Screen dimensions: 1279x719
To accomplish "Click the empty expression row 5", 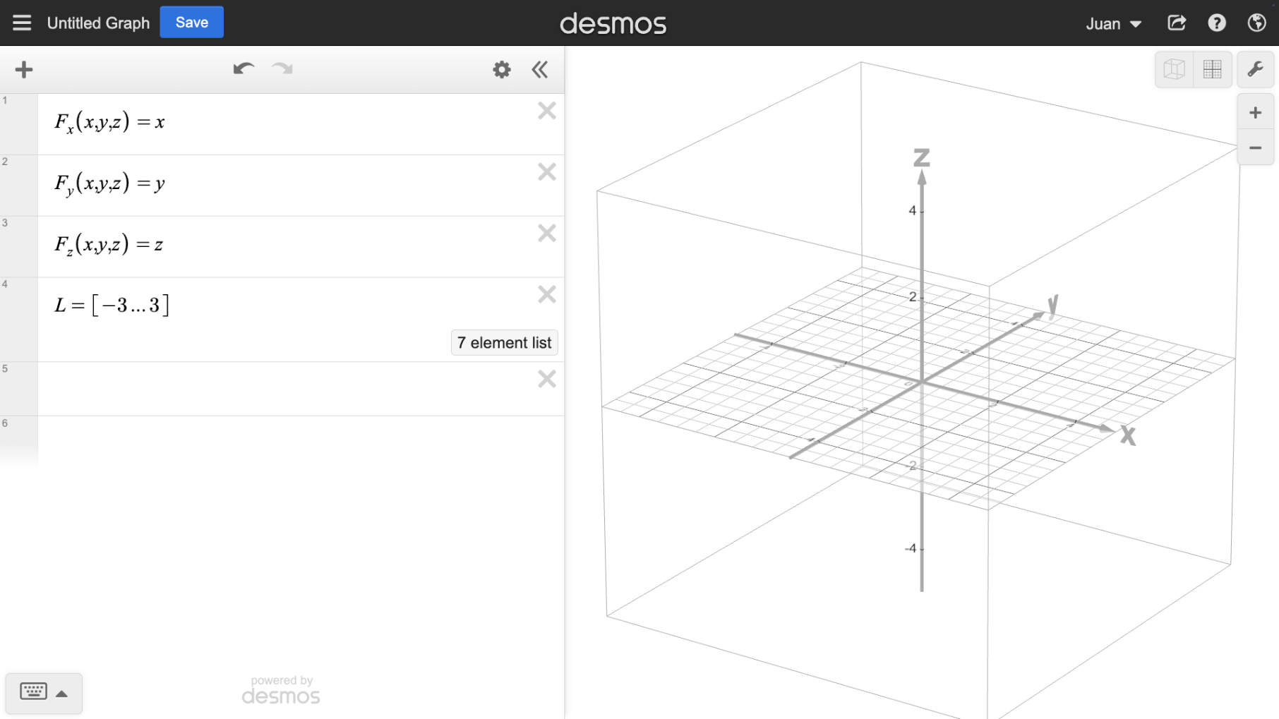I will 282,388.
